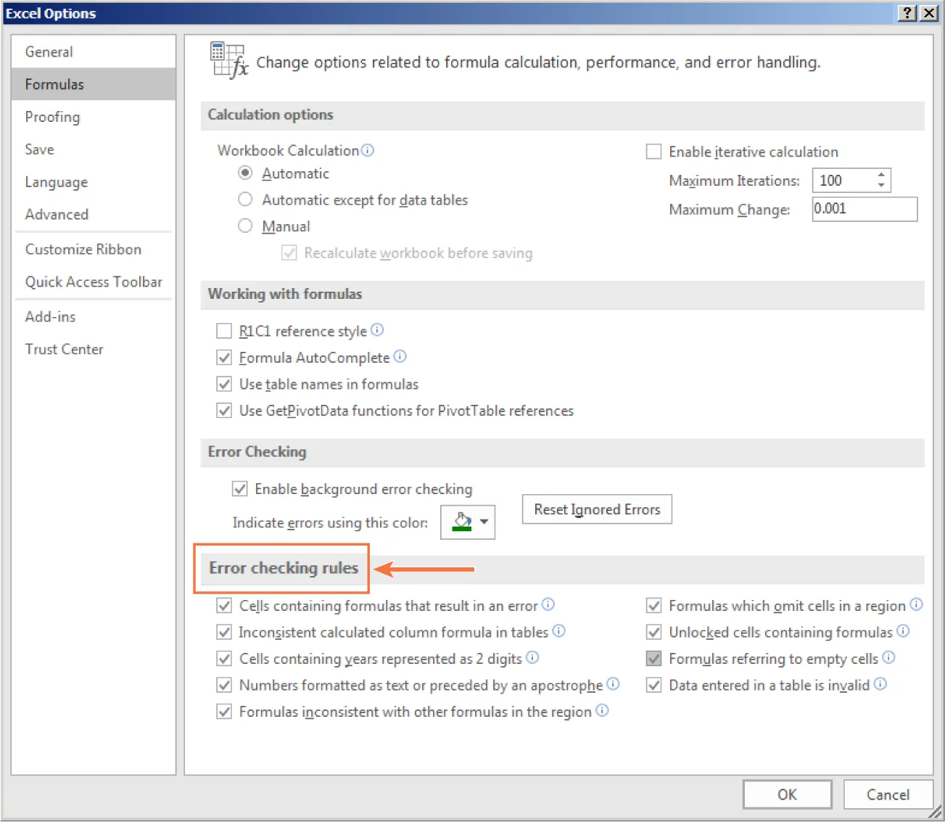The width and height of the screenshot is (945, 822).
Task: Uncheck Unlocked cells containing formulas
Action: tap(653, 632)
